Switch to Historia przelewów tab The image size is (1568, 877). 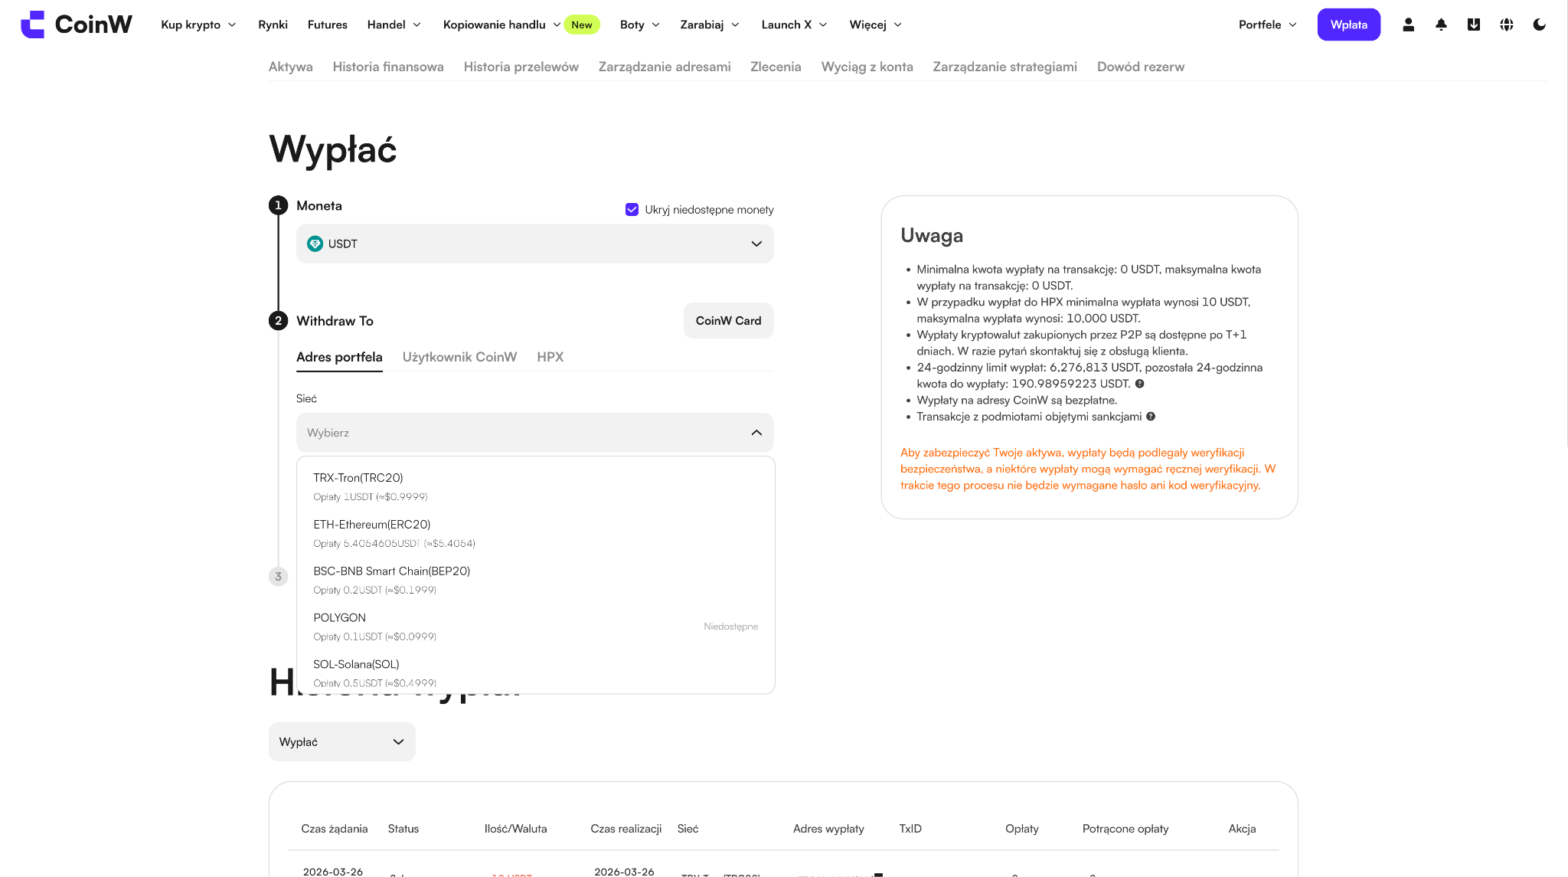(521, 67)
